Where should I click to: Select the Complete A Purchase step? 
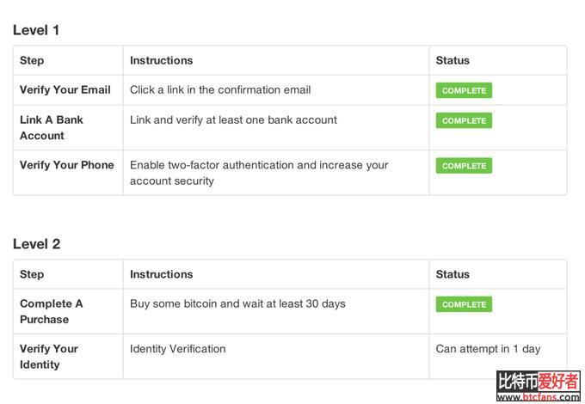coord(52,311)
